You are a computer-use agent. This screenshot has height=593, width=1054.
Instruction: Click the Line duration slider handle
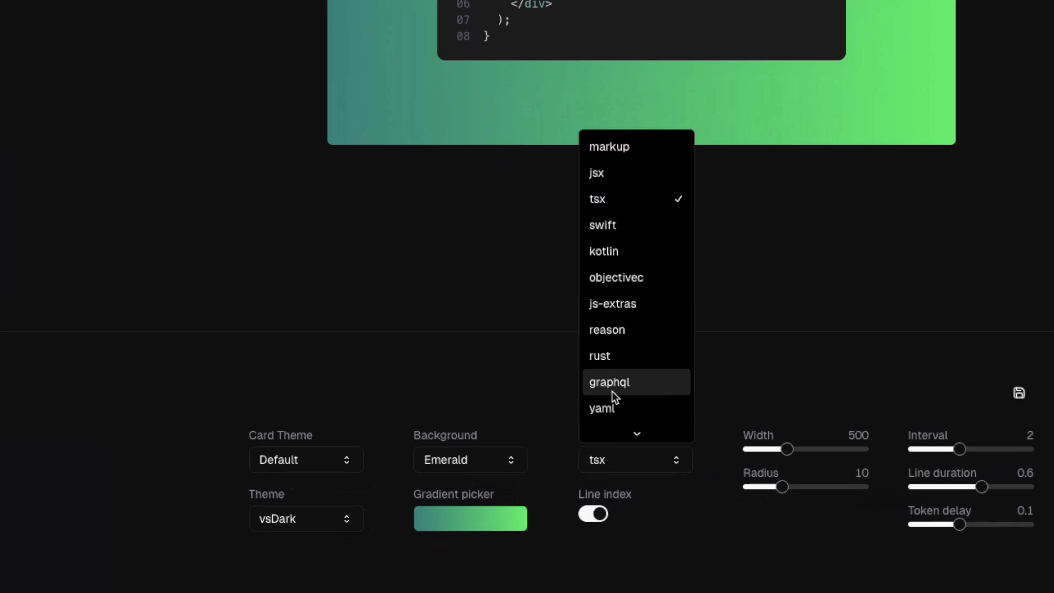[981, 486]
